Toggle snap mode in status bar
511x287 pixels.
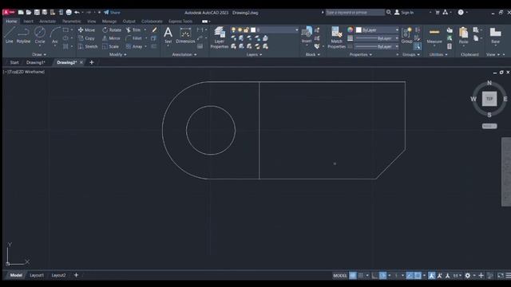point(361,276)
